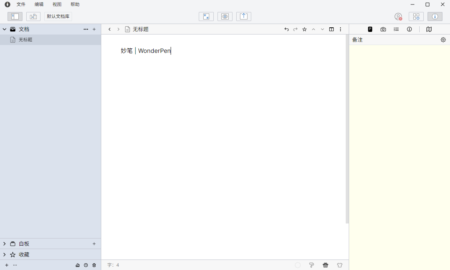Screen dimensions: 450x270
Task: Click the word count 字: 4
Action: click(113, 265)
